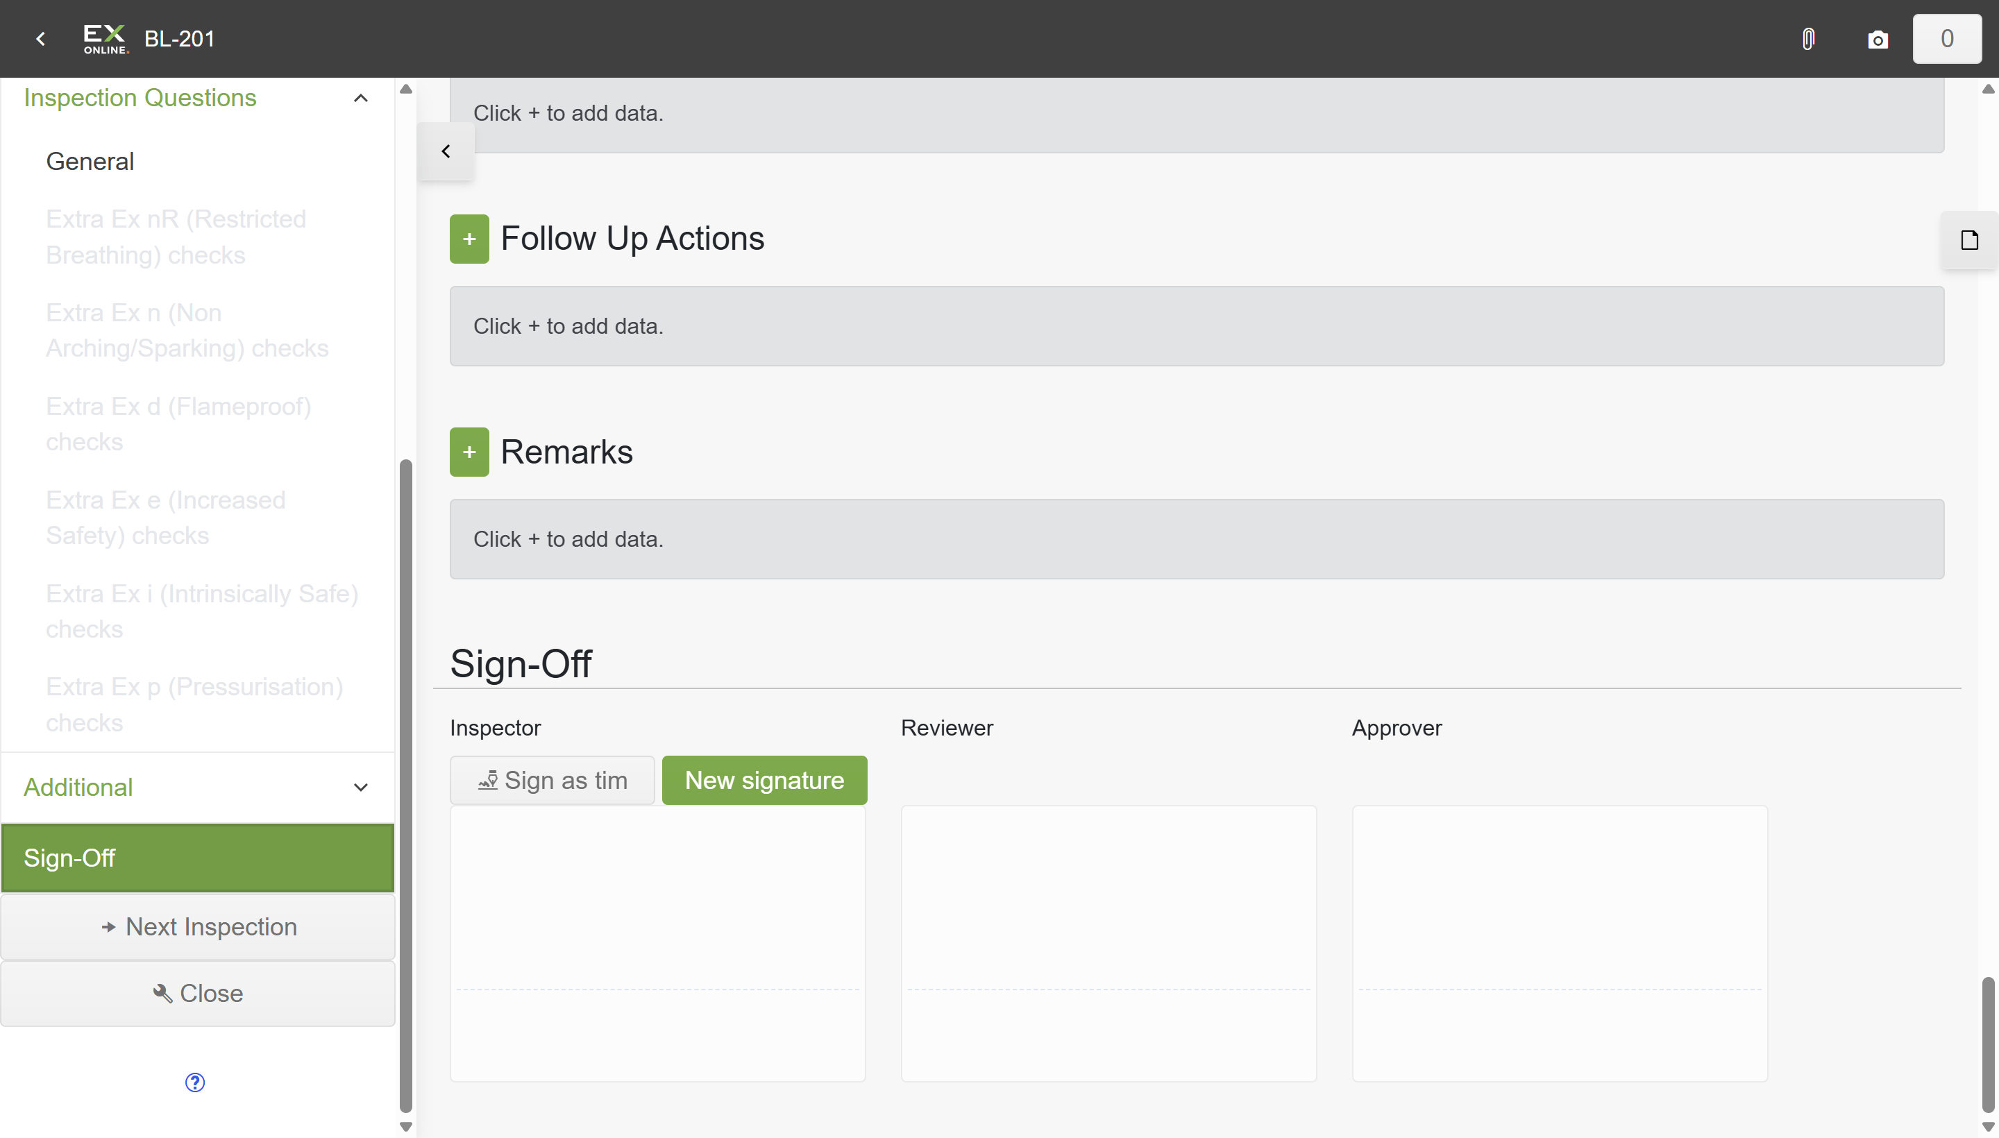Click the main page scroll-up arrow

point(1988,89)
